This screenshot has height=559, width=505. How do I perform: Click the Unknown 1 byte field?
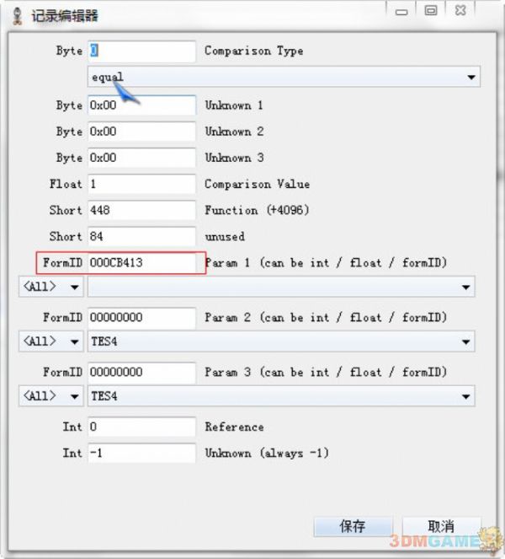(x=141, y=105)
